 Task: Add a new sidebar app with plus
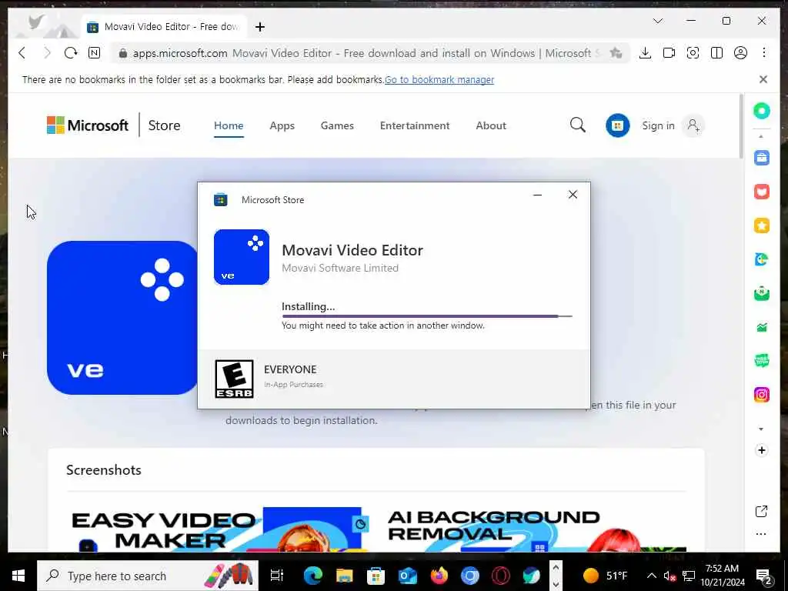pyautogui.click(x=761, y=449)
